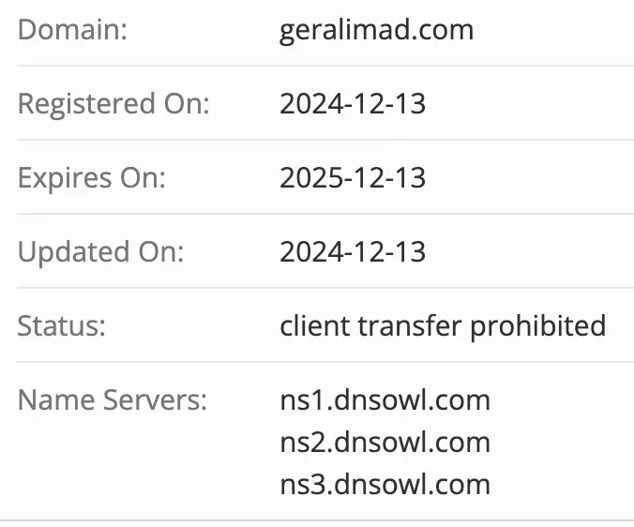Select the ns1.dnsowl.com name server
The width and height of the screenshot is (634, 527).
(385, 400)
